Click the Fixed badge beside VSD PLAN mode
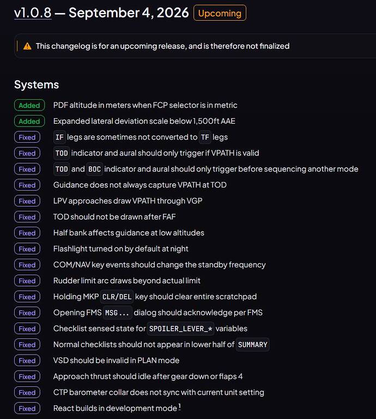The height and width of the screenshot is (419, 376). click(27, 361)
